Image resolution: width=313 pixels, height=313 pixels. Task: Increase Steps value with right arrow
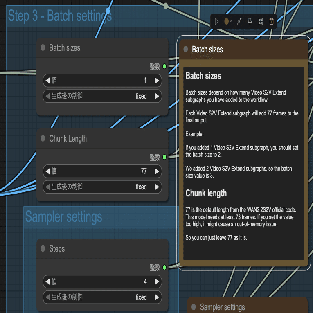pyautogui.click(x=157, y=281)
